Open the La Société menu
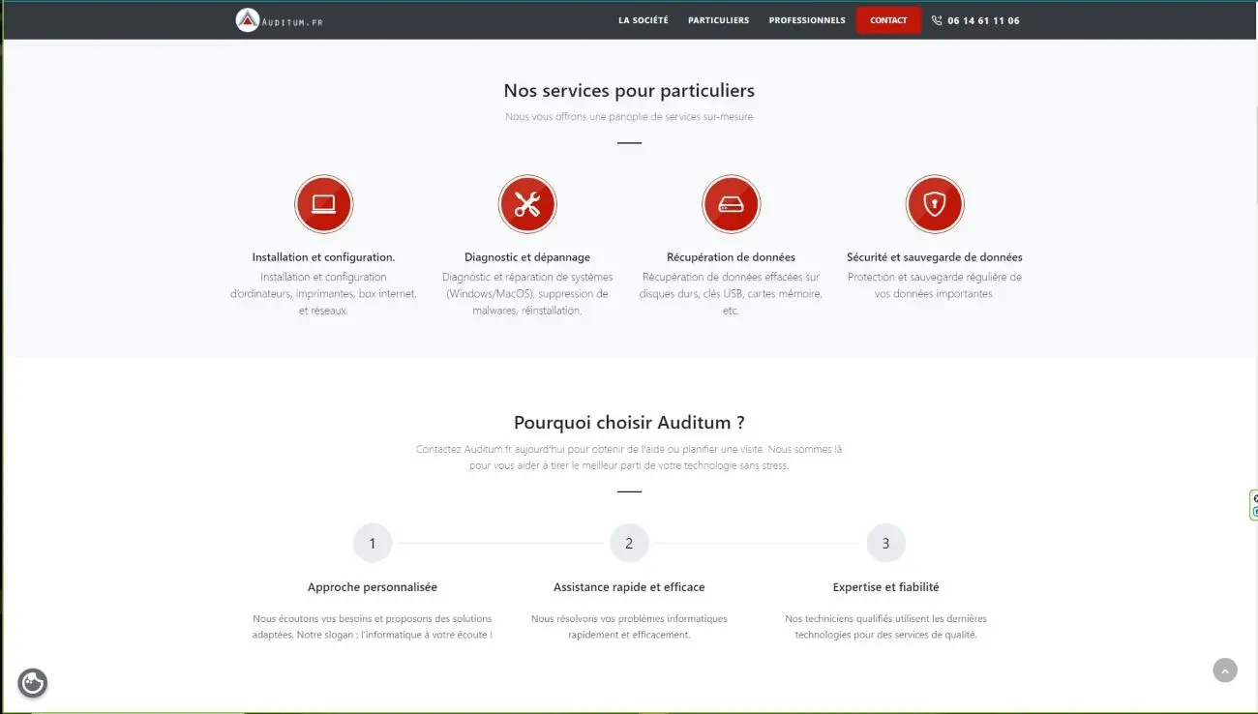 (644, 20)
